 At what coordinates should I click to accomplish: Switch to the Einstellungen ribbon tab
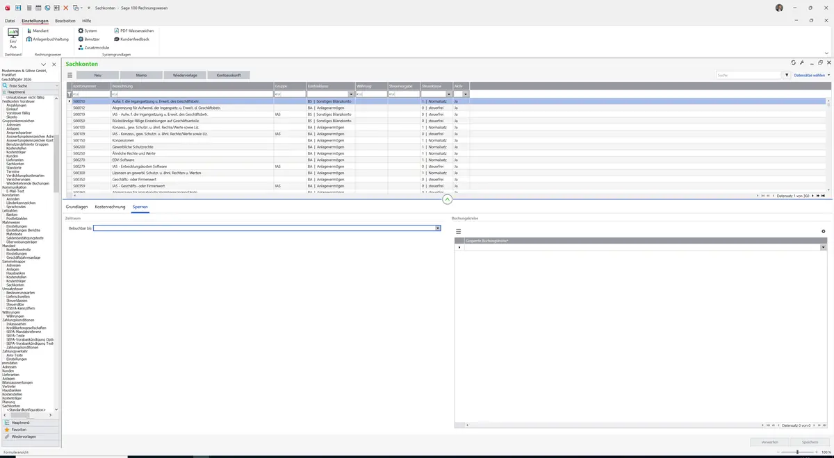(35, 21)
